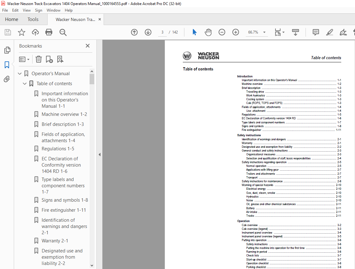Screen dimensions: 355x269
Task: Switch to the Tools tab
Action: point(33,19)
